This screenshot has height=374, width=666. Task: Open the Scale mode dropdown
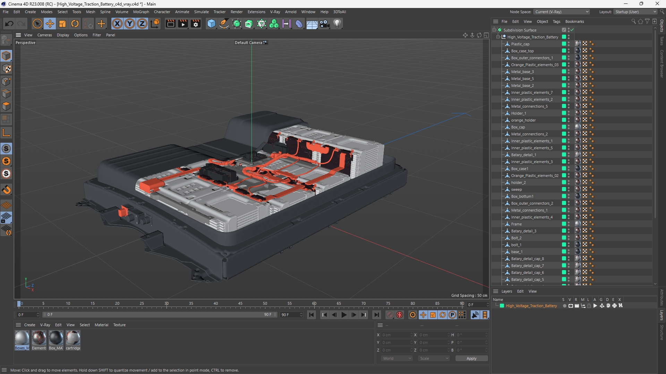434,358
